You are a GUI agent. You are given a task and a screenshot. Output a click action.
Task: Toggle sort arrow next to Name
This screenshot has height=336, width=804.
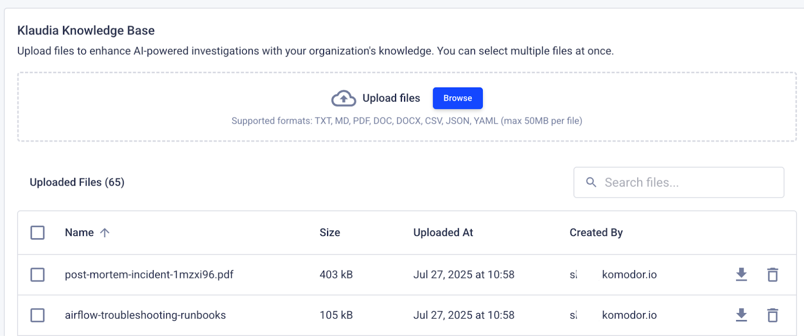point(105,233)
